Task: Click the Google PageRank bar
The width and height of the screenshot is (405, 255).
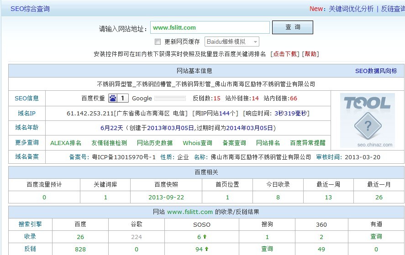Action: tap(170, 99)
